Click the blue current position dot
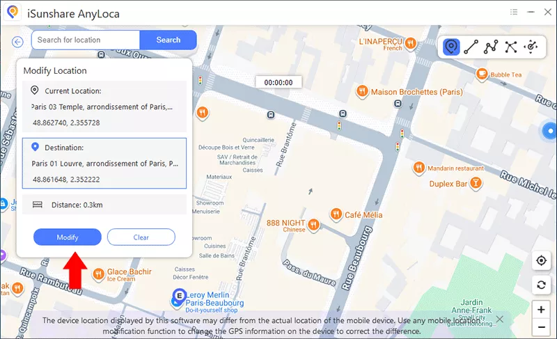 550,131
